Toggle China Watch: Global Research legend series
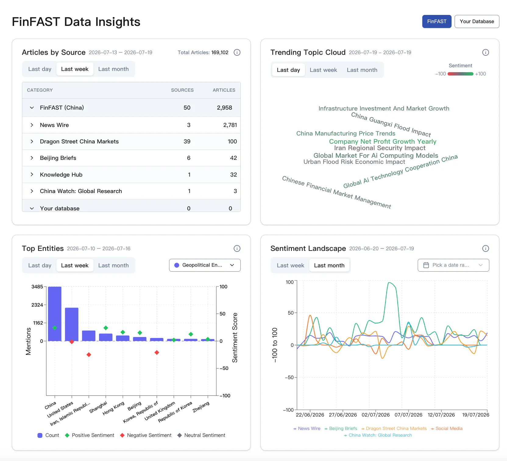 tap(378, 435)
